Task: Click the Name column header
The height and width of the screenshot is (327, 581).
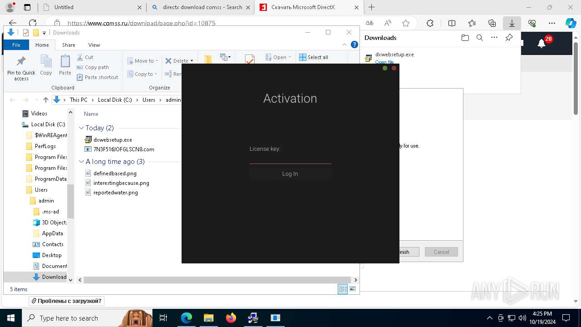Action: [x=91, y=114]
